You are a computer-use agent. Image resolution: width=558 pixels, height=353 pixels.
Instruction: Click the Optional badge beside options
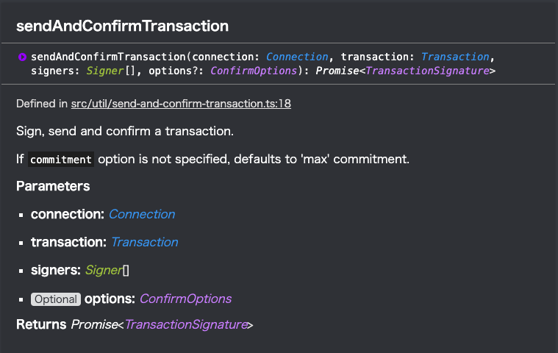(56, 299)
